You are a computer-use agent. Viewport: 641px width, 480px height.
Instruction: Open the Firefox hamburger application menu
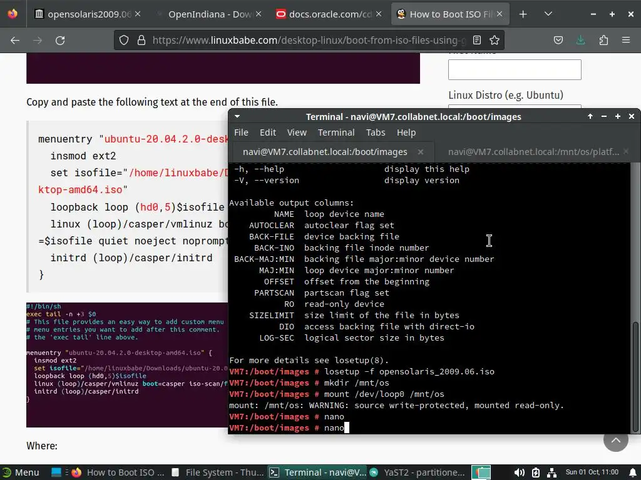626,40
